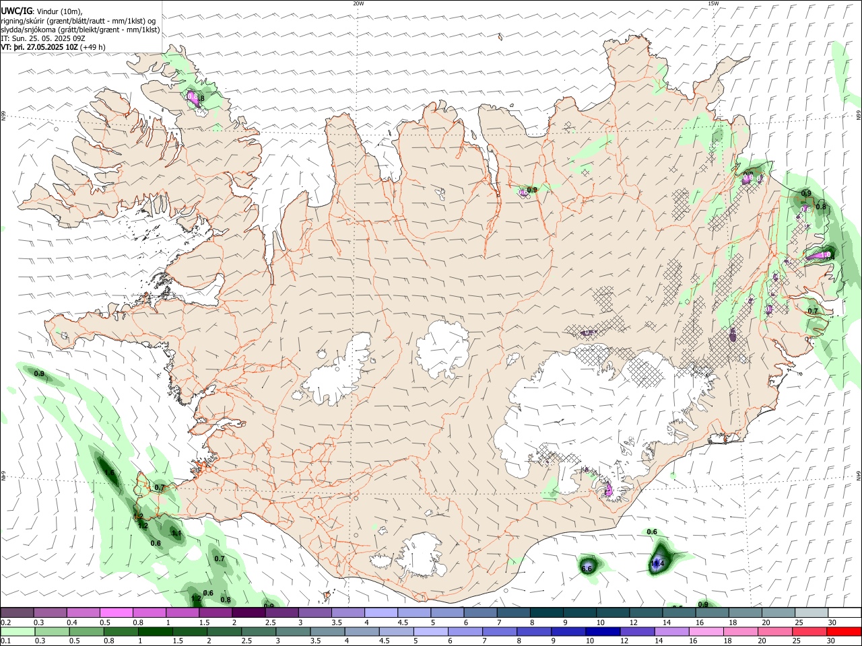Screen dimensions: 862x646
Task: Pick the darkest green lower swatch labeled 1
Action: [155, 631]
